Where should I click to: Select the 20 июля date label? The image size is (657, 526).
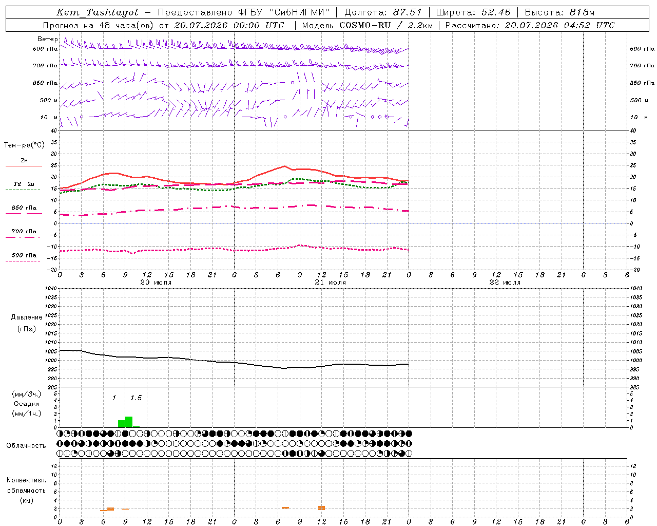156,283
